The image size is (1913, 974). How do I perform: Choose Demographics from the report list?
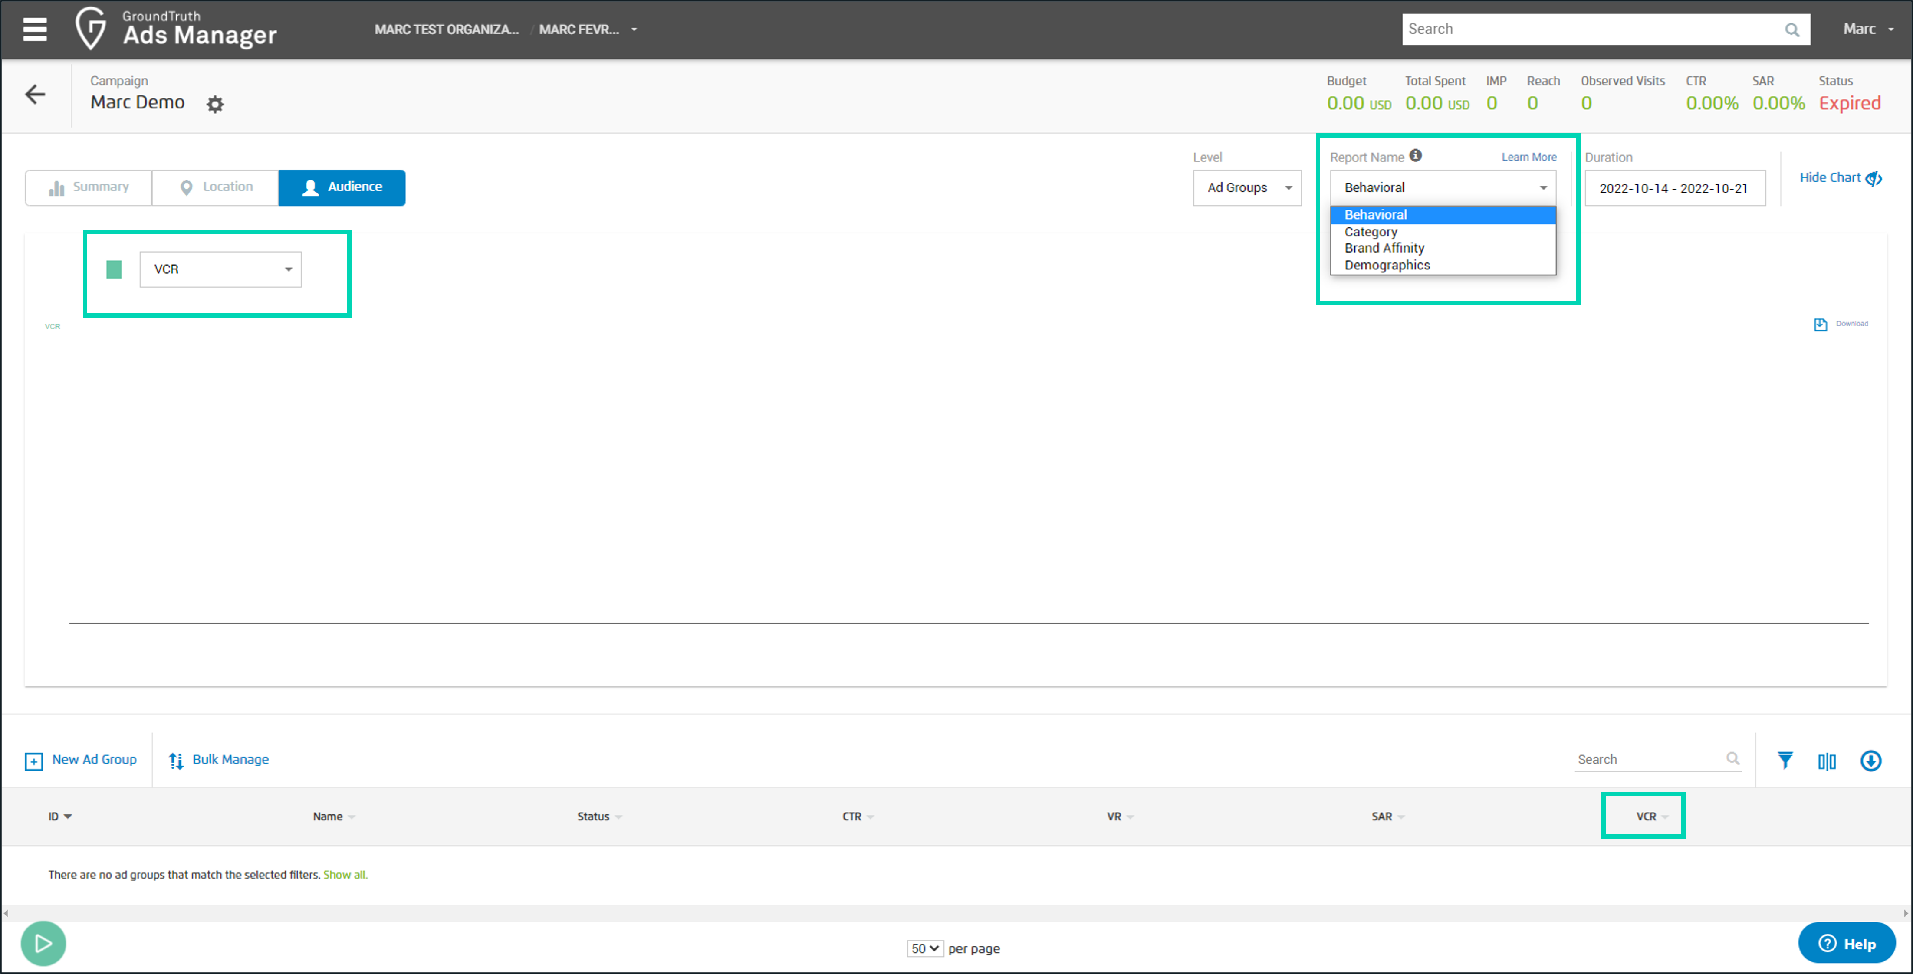point(1443,265)
